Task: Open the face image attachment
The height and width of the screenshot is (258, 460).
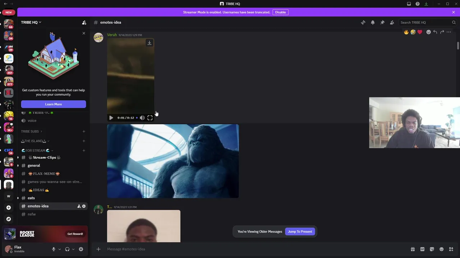Action: 144,226
